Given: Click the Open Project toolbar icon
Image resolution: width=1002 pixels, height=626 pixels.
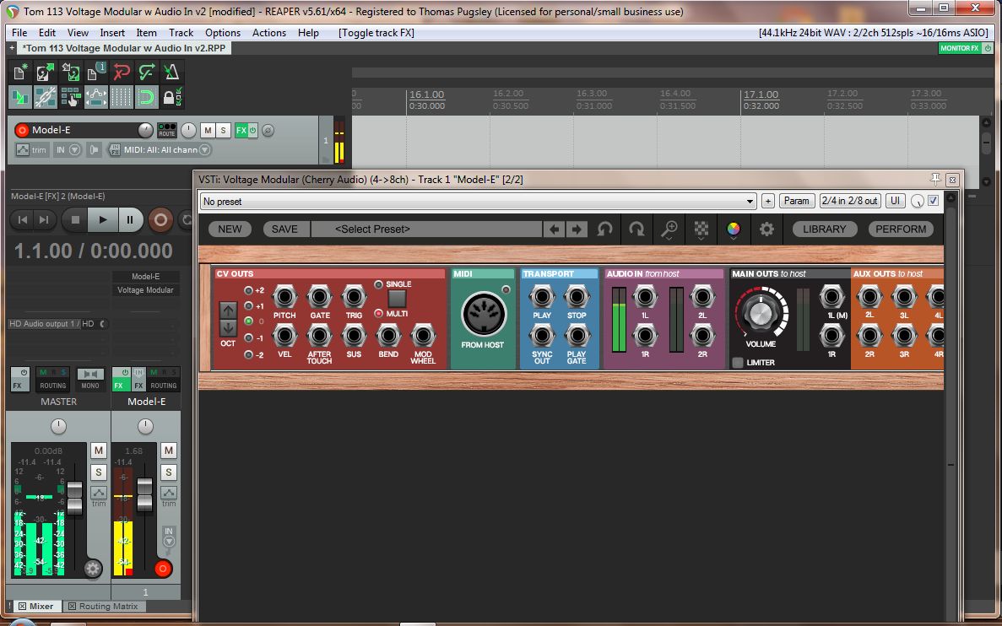Looking at the screenshot, I should coord(46,72).
